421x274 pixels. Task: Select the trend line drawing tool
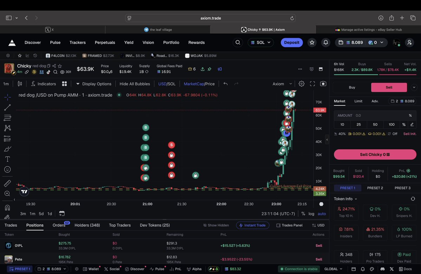[7, 107]
